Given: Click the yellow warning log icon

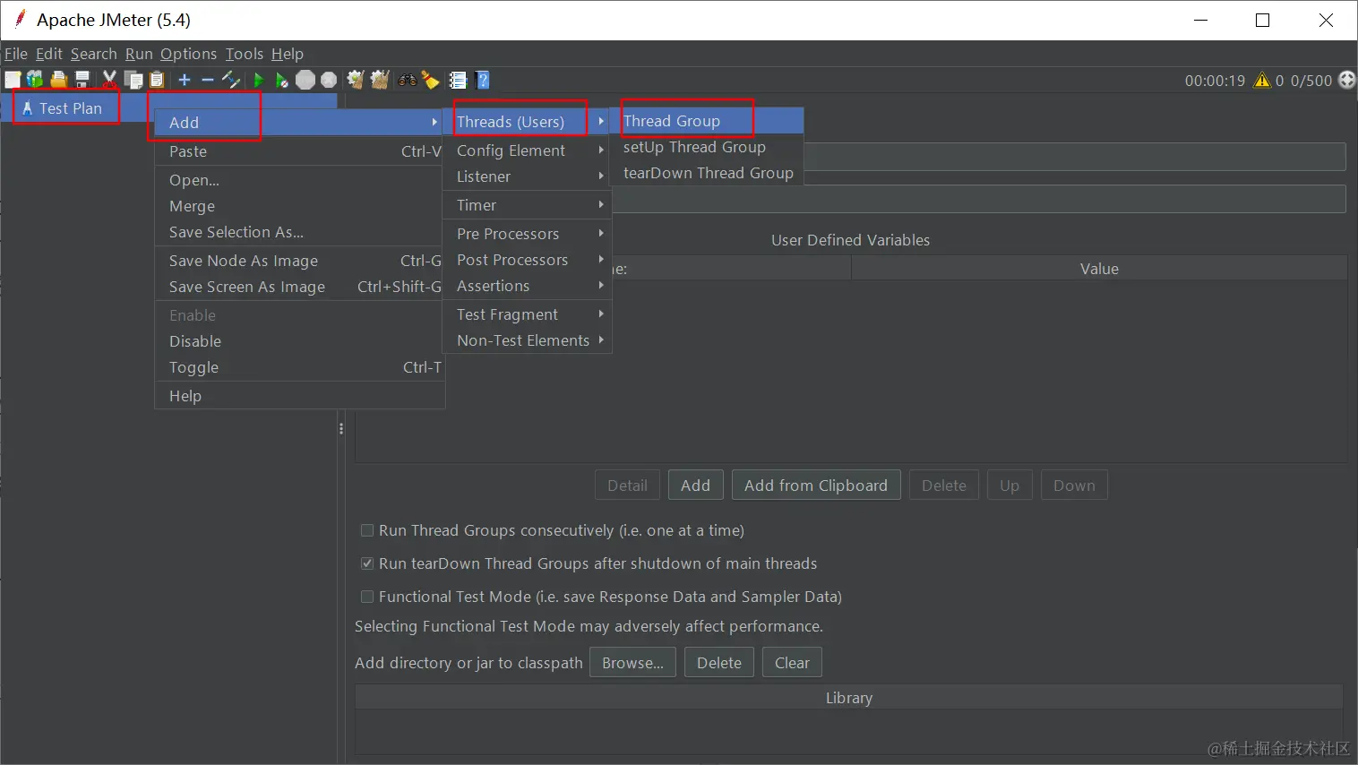Looking at the screenshot, I should (x=1262, y=81).
